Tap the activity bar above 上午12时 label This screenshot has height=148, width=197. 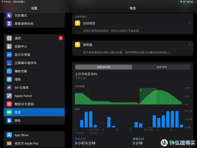tap(91, 119)
